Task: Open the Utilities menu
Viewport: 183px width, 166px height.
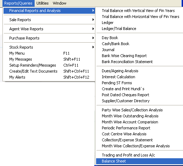Action: (x=42, y=3)
